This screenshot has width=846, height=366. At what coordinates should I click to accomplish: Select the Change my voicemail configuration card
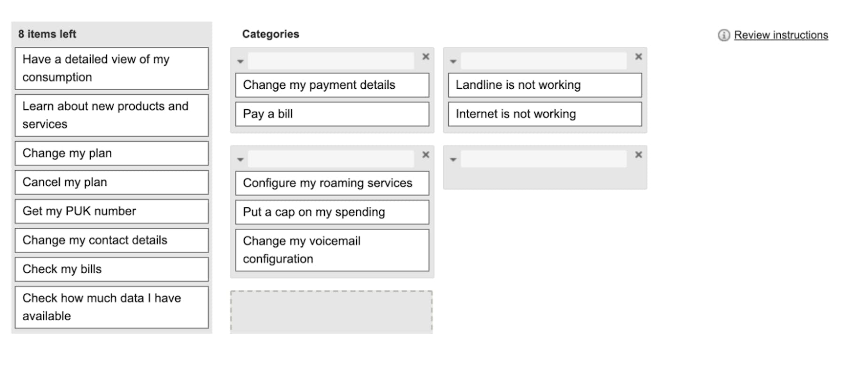coord(332,250)
